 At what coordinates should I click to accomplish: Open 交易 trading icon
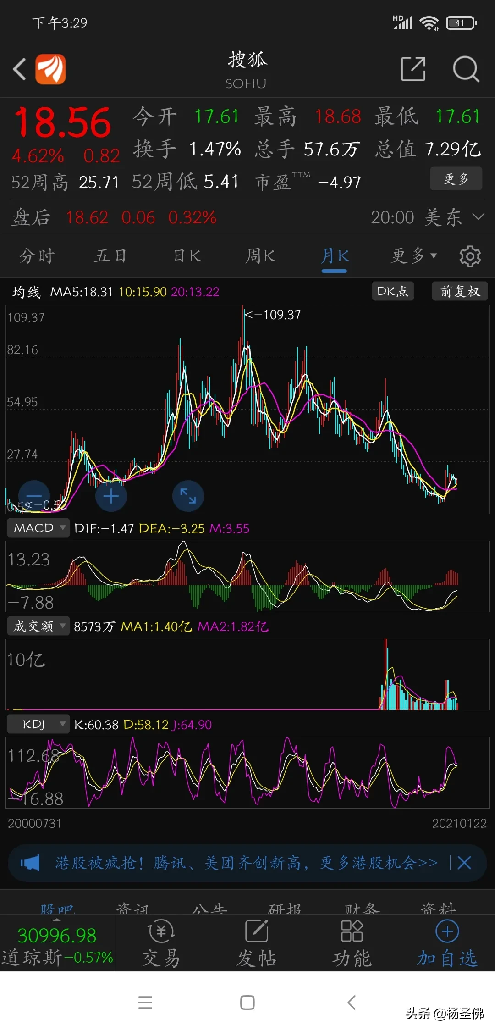click(x=161, y=943)
